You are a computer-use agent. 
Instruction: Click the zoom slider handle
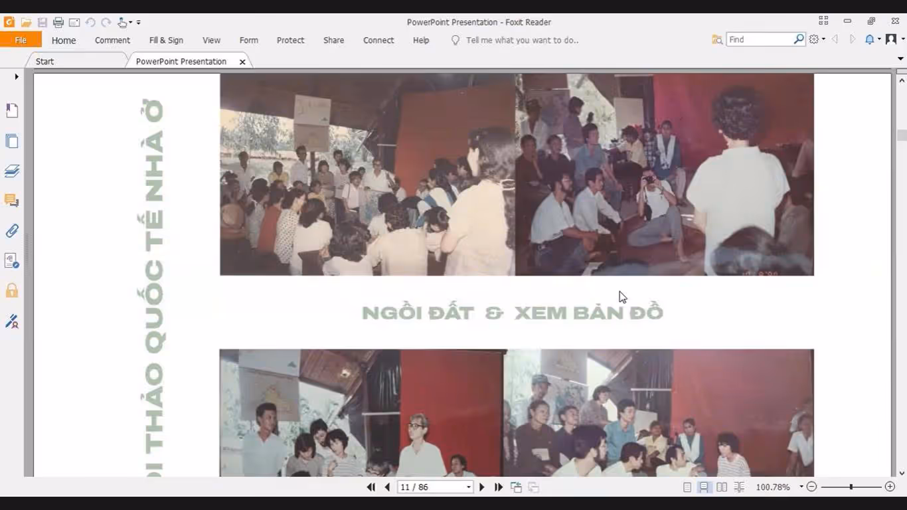pyautogui.click(x=851, y=487)
